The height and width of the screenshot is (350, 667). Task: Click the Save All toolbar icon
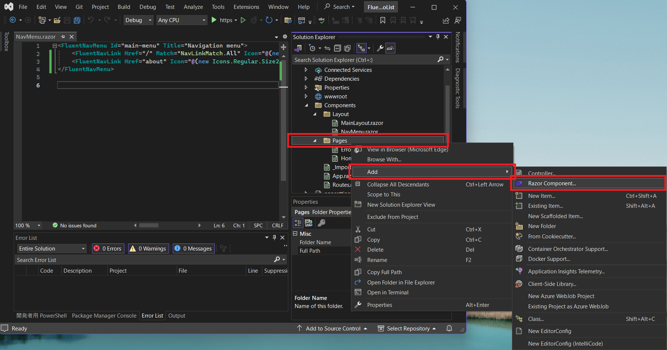pos(77,20)
